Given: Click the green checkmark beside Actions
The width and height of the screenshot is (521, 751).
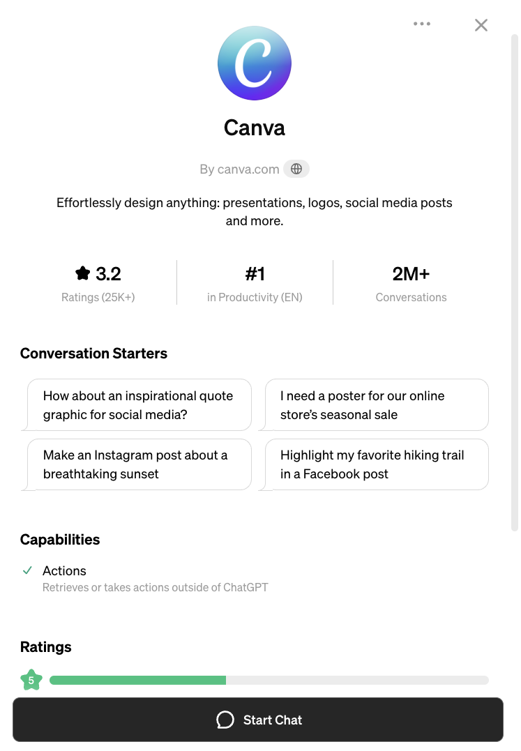Looking at the screenshot, I should pos(28,570).
